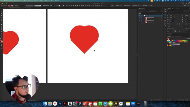This screenshot has height=107, width=190.
Task: Switch to the Brushes tab beside Swatches
Action: tap(173, 36)
